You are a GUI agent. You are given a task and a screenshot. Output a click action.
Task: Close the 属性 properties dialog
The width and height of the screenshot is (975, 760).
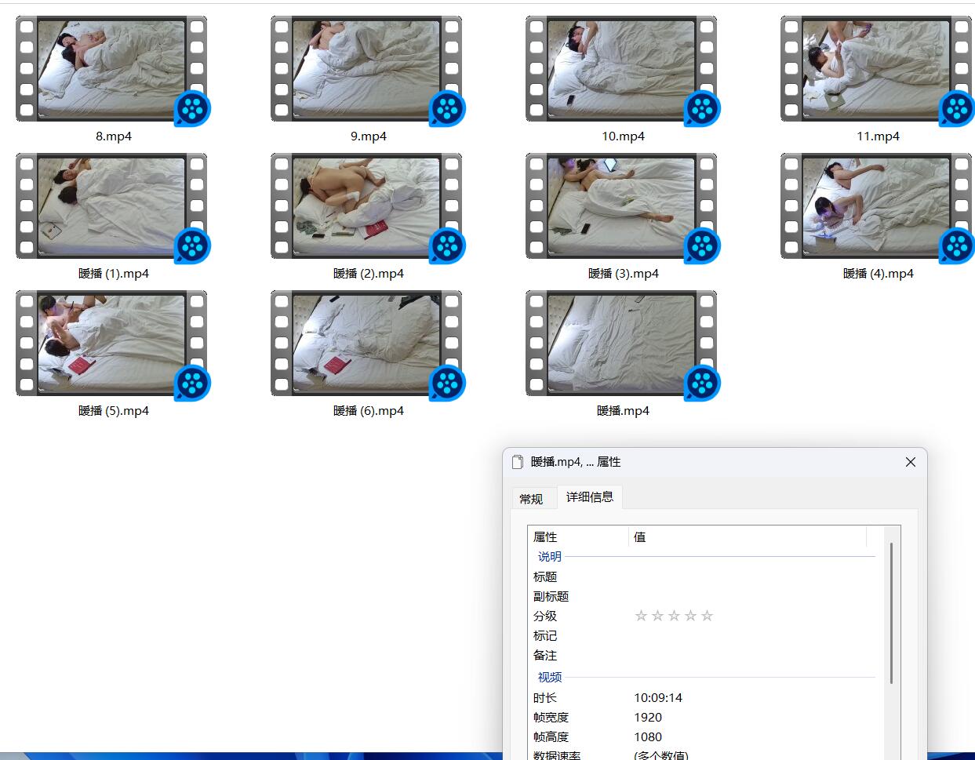[x=910, y=462]
